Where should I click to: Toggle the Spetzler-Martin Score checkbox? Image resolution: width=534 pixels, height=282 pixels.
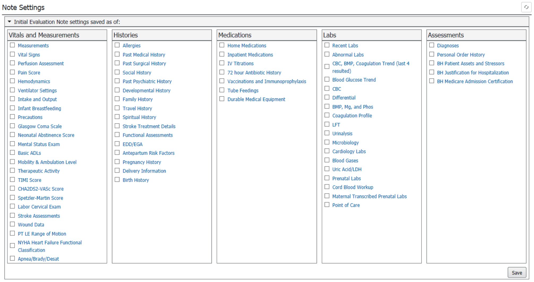click(12, 197)
